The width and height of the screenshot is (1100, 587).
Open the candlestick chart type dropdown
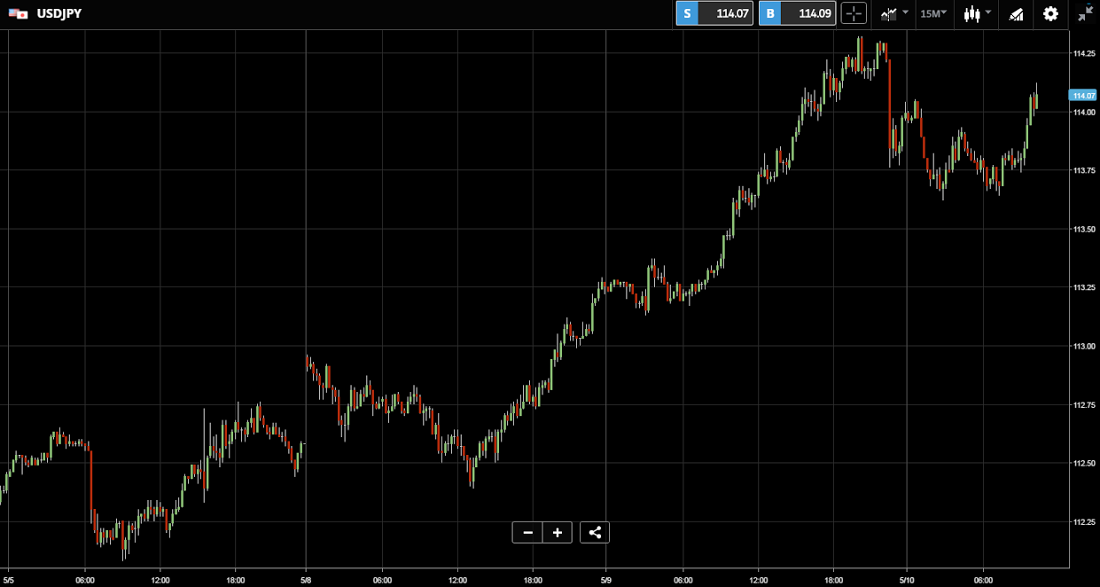(978, 13)
